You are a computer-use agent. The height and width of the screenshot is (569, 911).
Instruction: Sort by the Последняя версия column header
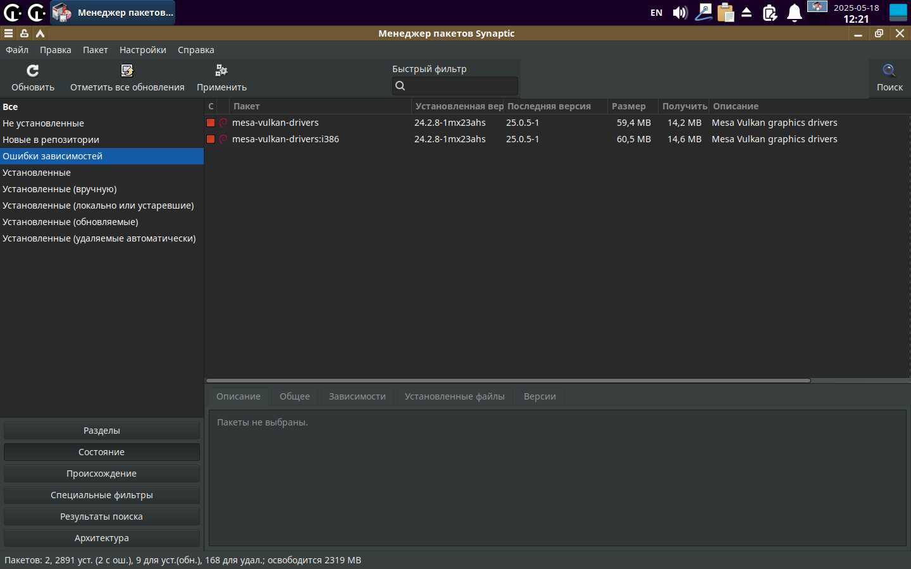click(x=556, y=106)
